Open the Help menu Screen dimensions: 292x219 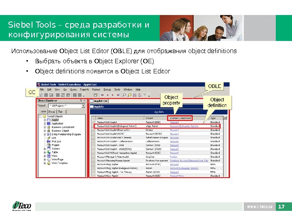[138, 89]
